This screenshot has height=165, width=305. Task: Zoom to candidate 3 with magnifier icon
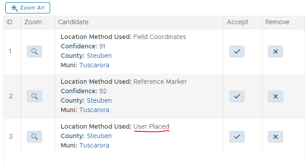(34, 137)
